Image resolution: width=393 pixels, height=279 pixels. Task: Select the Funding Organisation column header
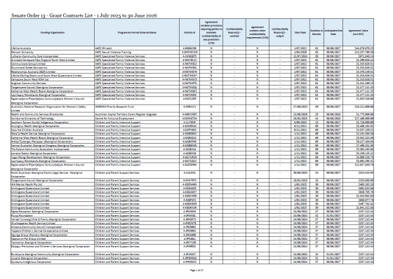point(53,32)
